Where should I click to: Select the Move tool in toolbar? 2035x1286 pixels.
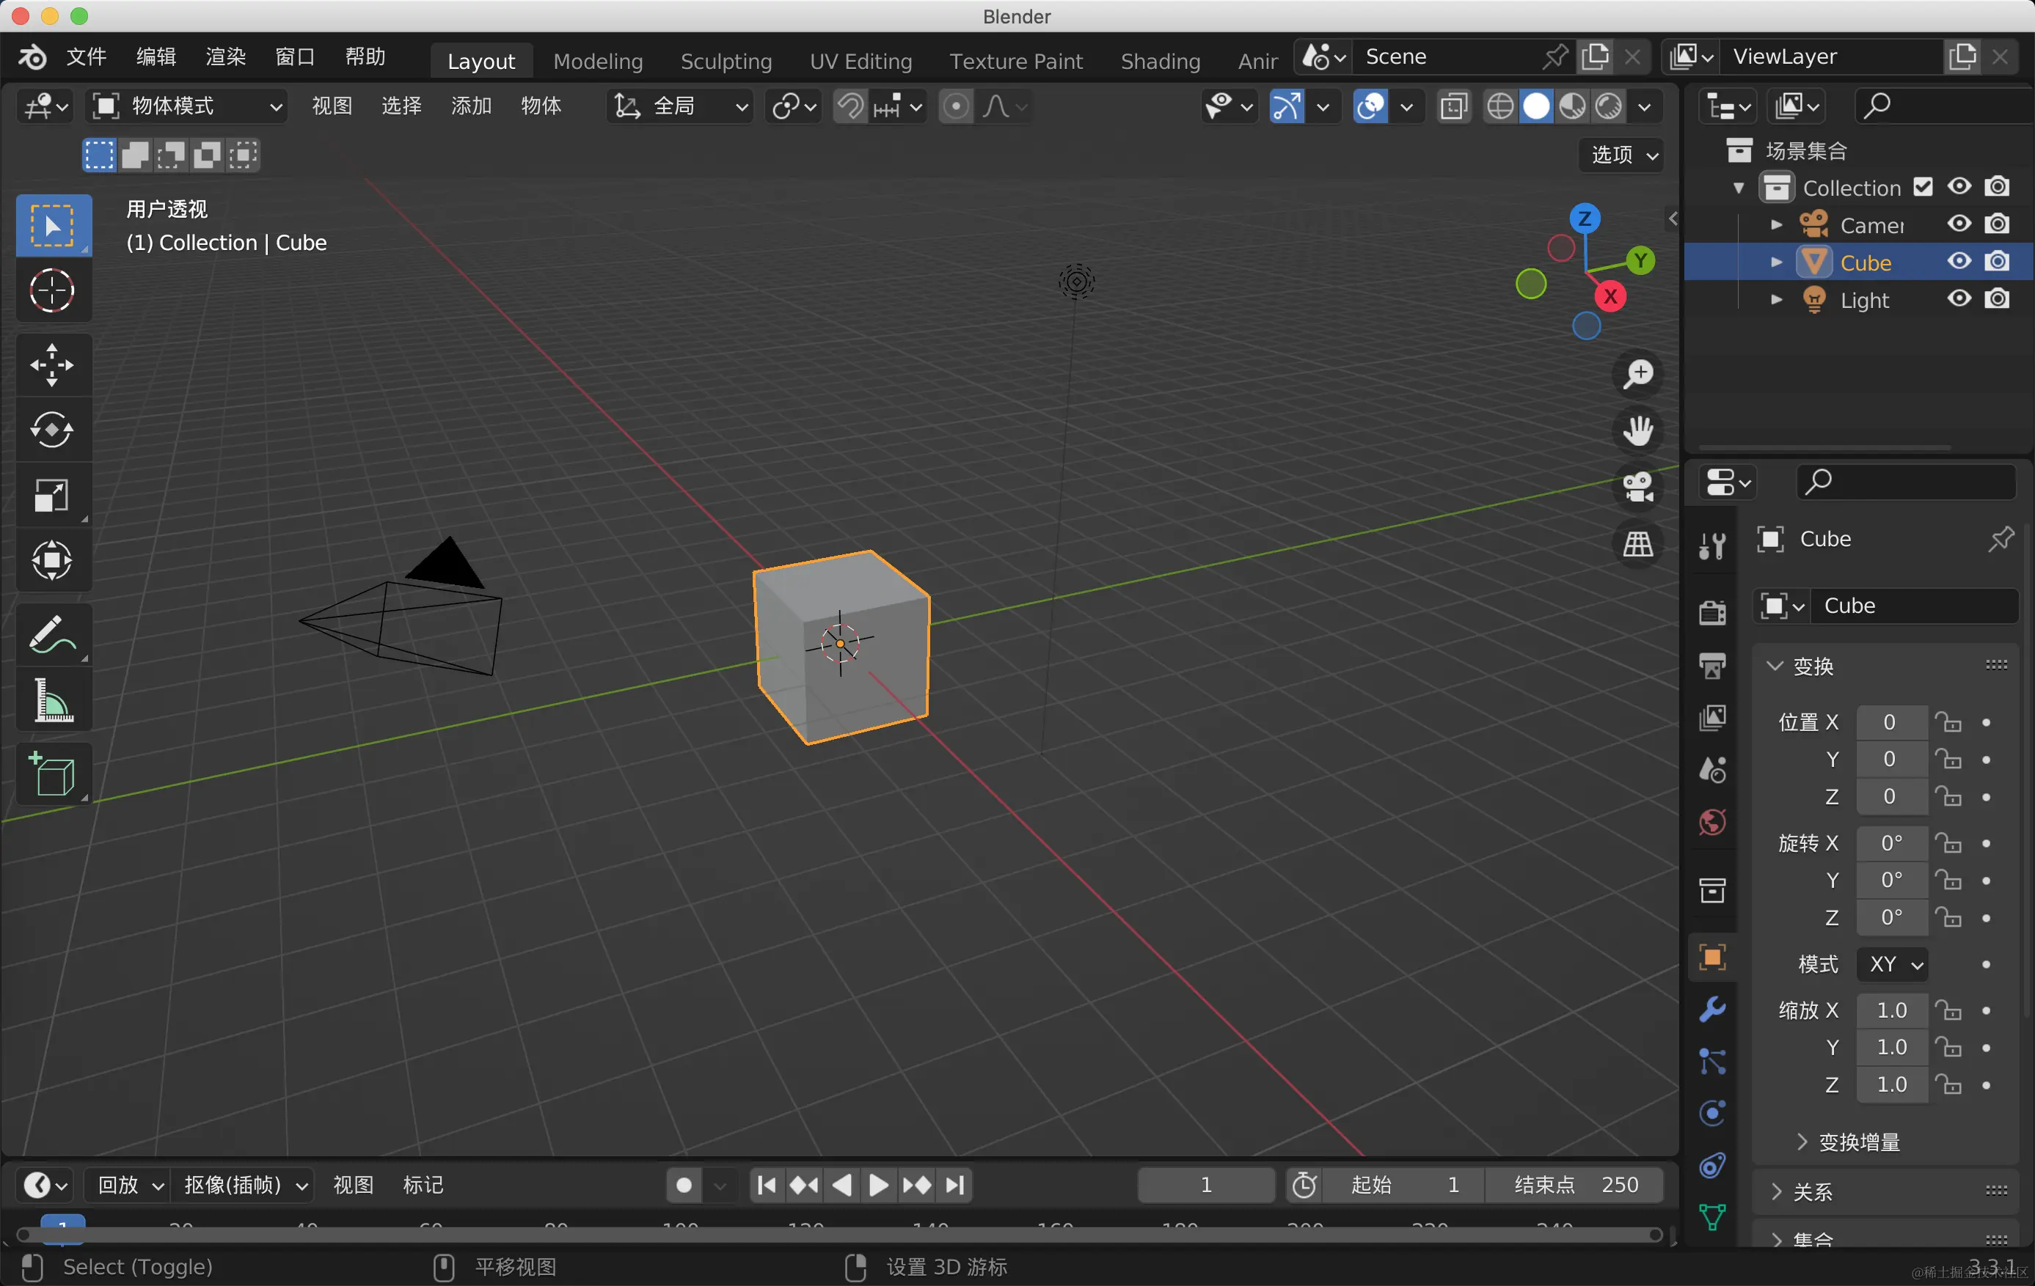coord(52,365)
